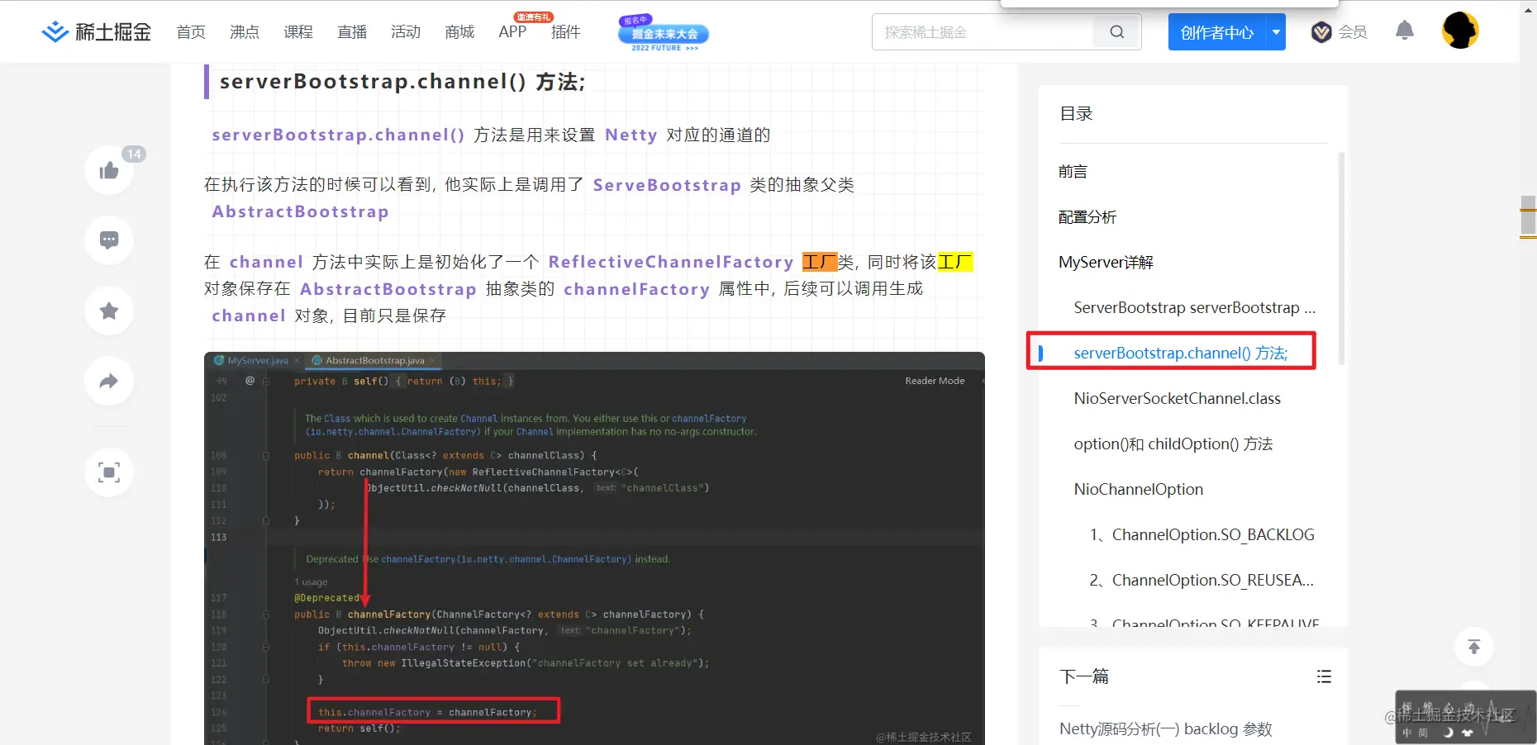The height and width of the screenshot is (745, 1537).
Task: Open the 创作者中心 button
Action: coord(1216,32)
